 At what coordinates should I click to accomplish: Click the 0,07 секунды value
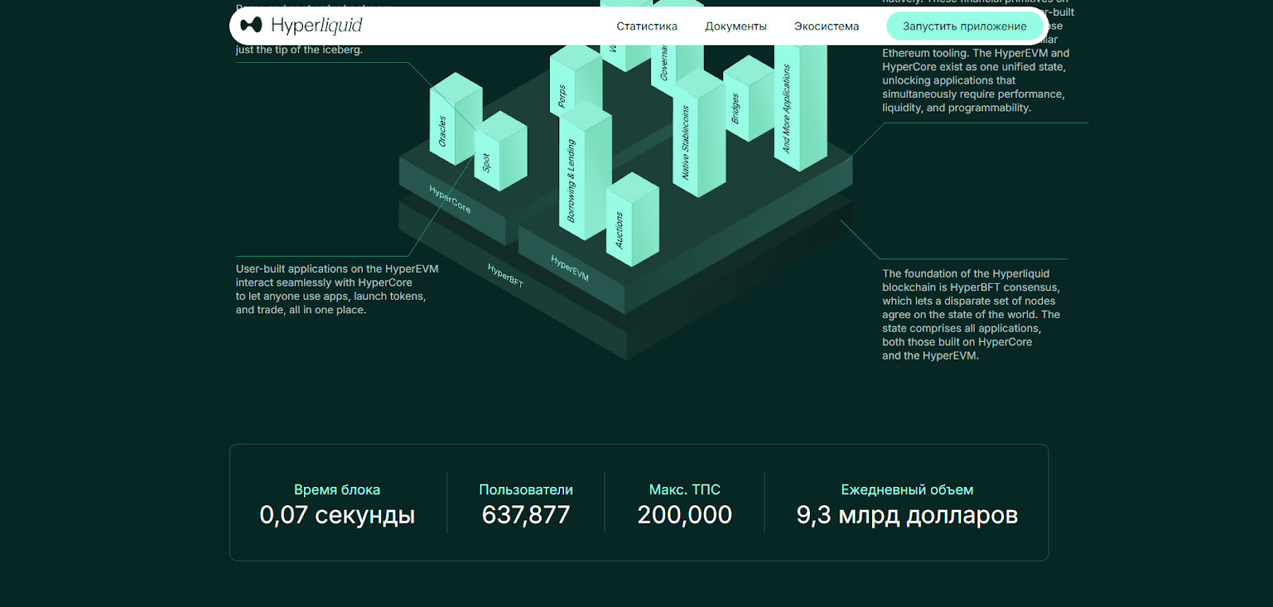(x=337, y=515)
